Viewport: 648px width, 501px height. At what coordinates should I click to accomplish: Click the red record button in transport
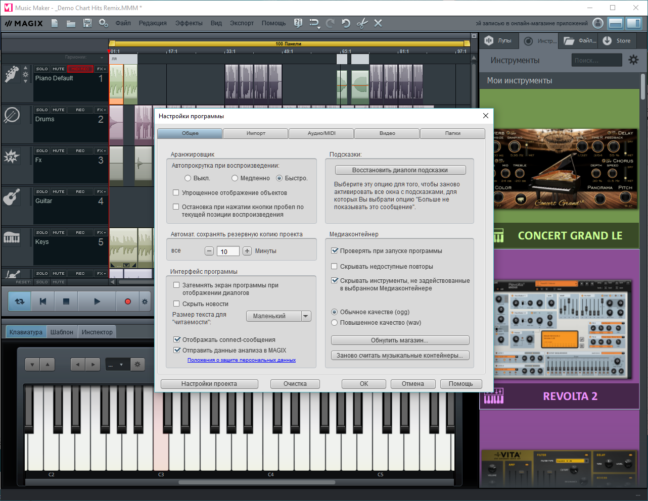(x=127, y=302)
